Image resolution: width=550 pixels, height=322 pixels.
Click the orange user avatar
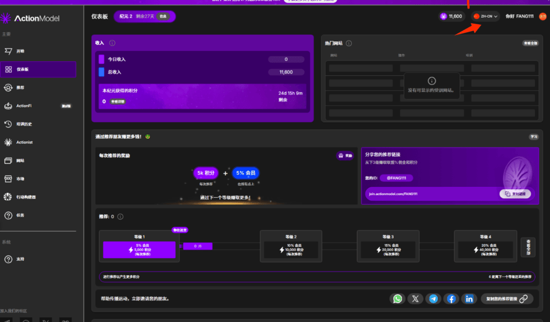click(x=543, y=17)
